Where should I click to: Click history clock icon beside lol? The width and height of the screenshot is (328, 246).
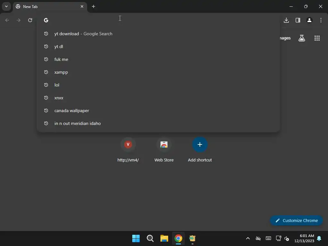46,85
